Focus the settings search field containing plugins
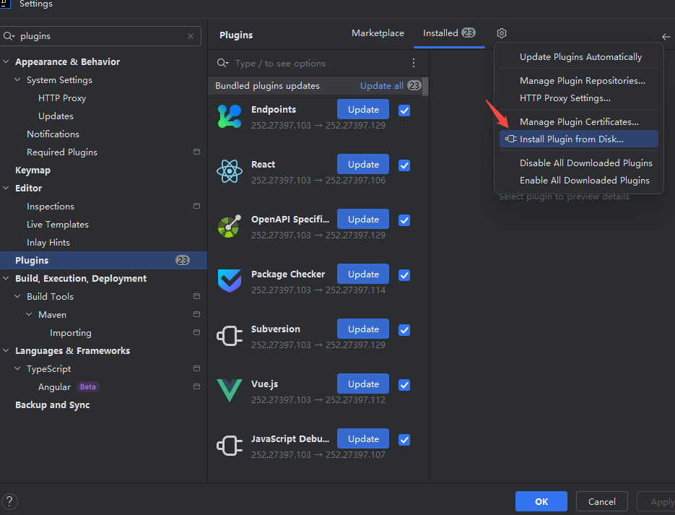The width and height of the screenshot is (675, 515). point(101,36)
